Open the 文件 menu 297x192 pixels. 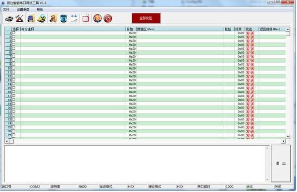click(6, 9)
